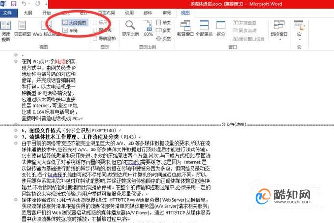
Task: Switch to Page view (页面视图)
Action: 22,28
